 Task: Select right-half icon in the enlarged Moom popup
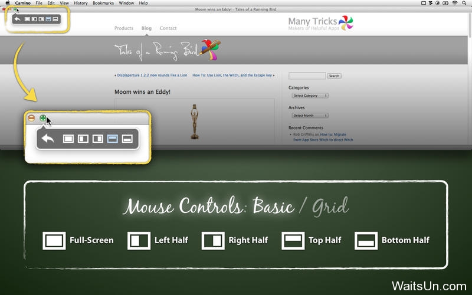[98, 139]
